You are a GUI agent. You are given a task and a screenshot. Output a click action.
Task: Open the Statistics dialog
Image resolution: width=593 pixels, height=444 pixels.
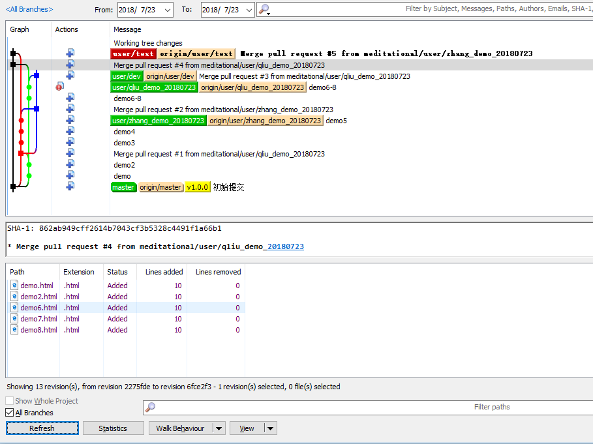tap(113, 428)
